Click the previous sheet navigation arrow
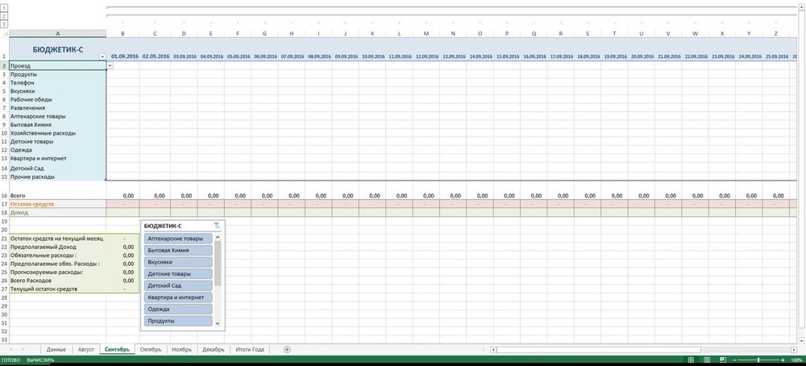Viewport: 806px width, 366px height. click(11, 349)
